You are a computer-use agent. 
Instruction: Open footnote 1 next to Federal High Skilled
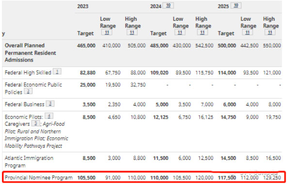click(57, 72)
